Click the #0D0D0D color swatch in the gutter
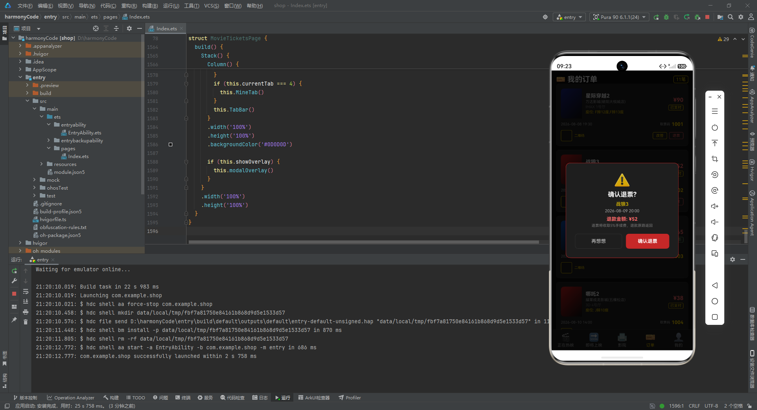The width and height of the screenshot is (757, 410). pyautogui.click(x=171, y=145)
